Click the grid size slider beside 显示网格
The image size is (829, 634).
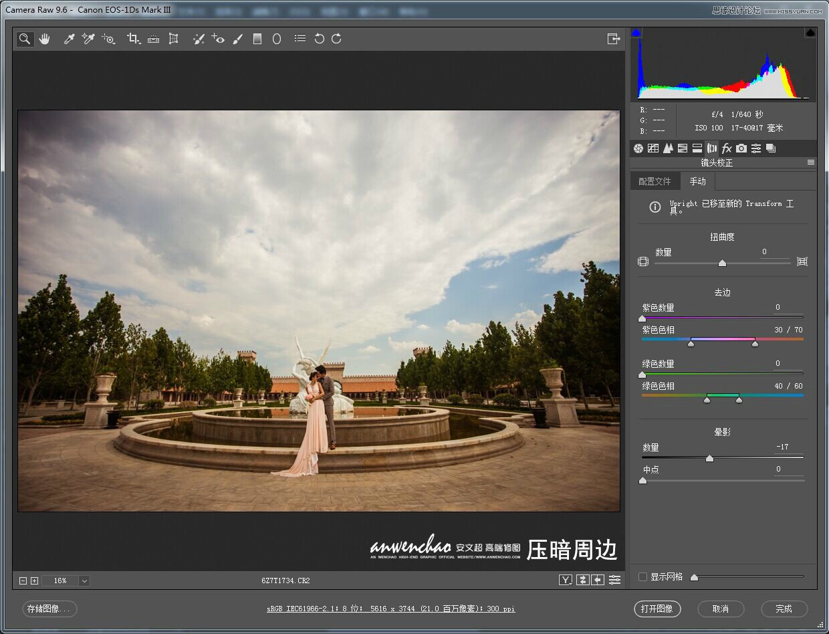click(x=749, y=576)
